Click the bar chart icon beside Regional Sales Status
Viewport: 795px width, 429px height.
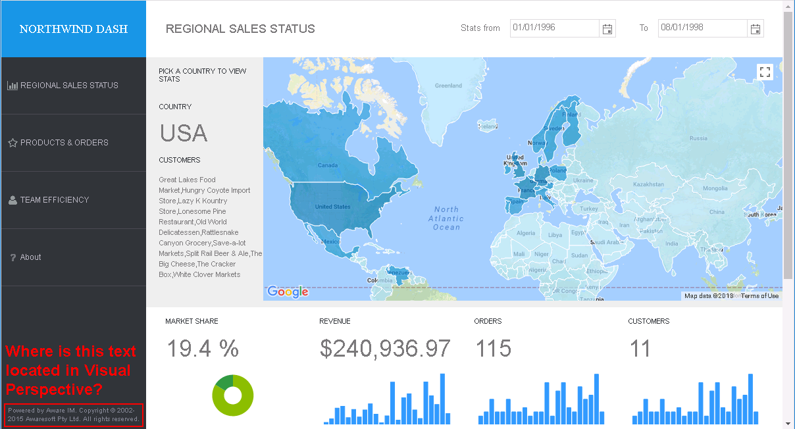[13, 86]
